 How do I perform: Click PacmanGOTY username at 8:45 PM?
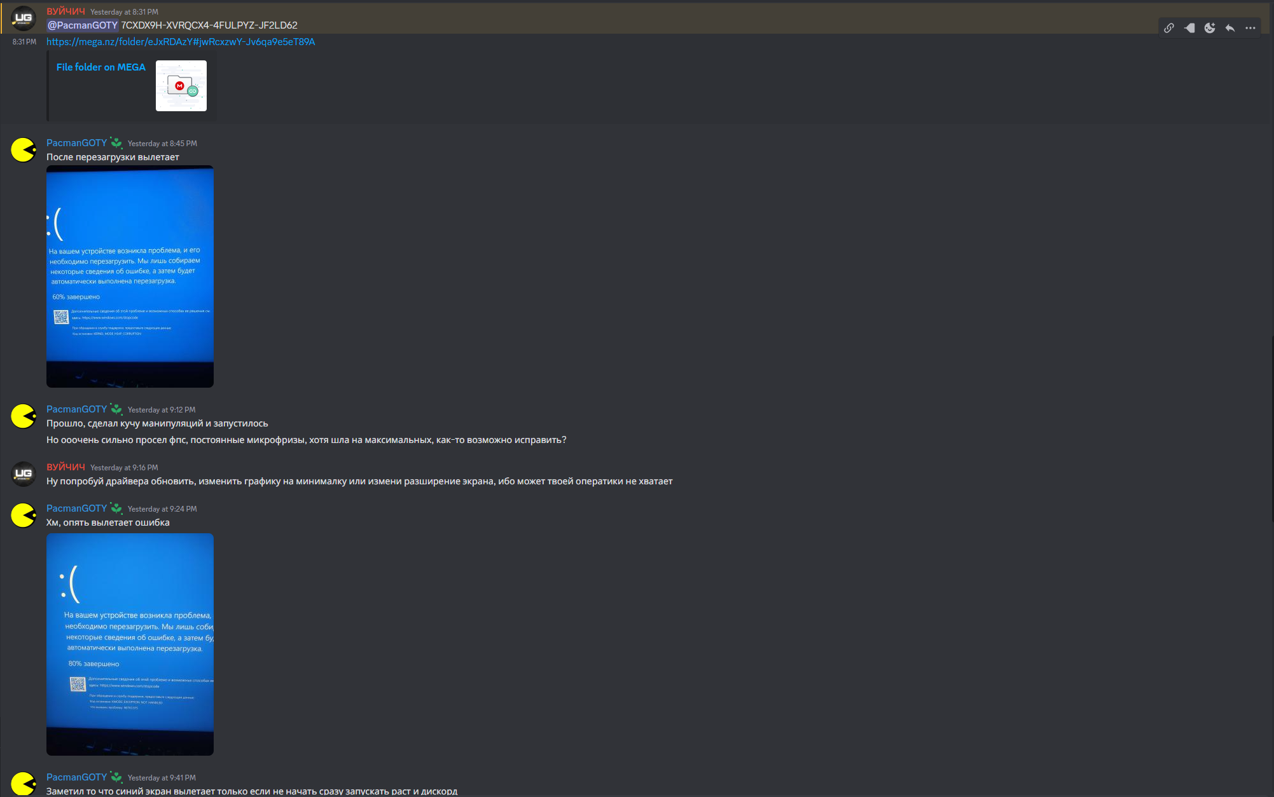(76, 143)
